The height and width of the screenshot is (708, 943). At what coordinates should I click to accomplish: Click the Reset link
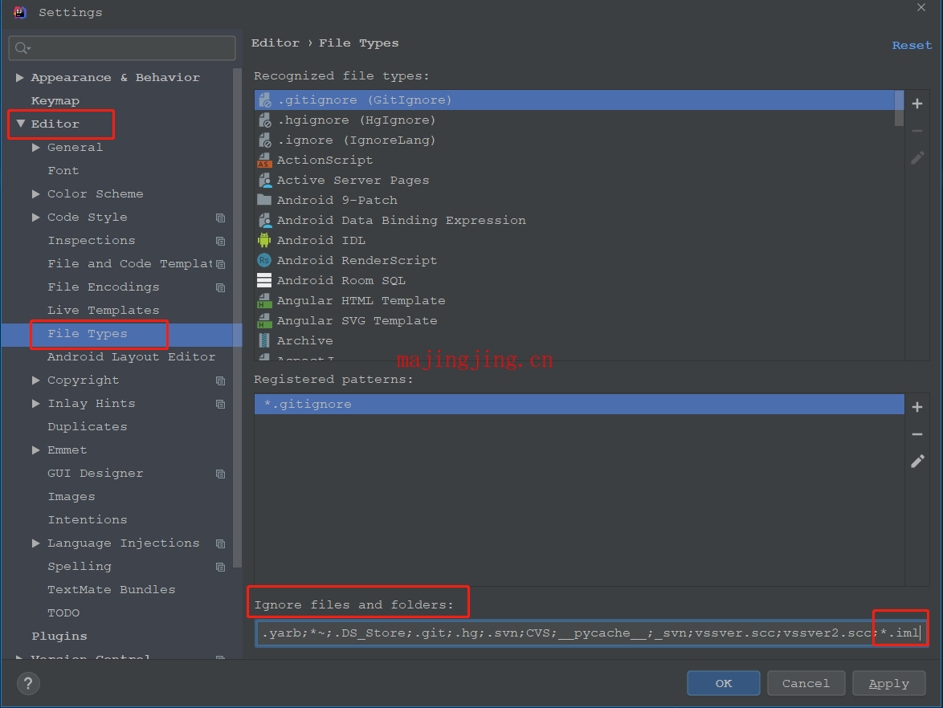pos(912,46)
